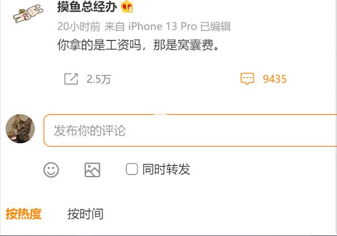337x236 pixels.
Task: Click the 同时转发 label text
Action: pyautogui.click(x=166, y=169)
